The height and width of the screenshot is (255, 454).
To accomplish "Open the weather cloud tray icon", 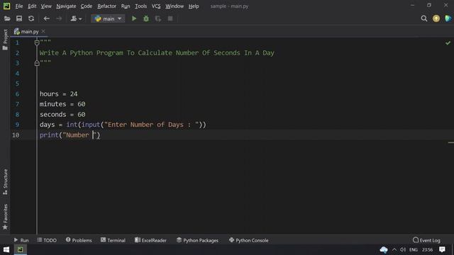I will click(x=384, y=250).
